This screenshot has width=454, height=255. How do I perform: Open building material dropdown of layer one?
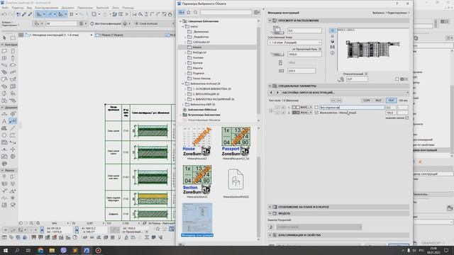[302, 107]
